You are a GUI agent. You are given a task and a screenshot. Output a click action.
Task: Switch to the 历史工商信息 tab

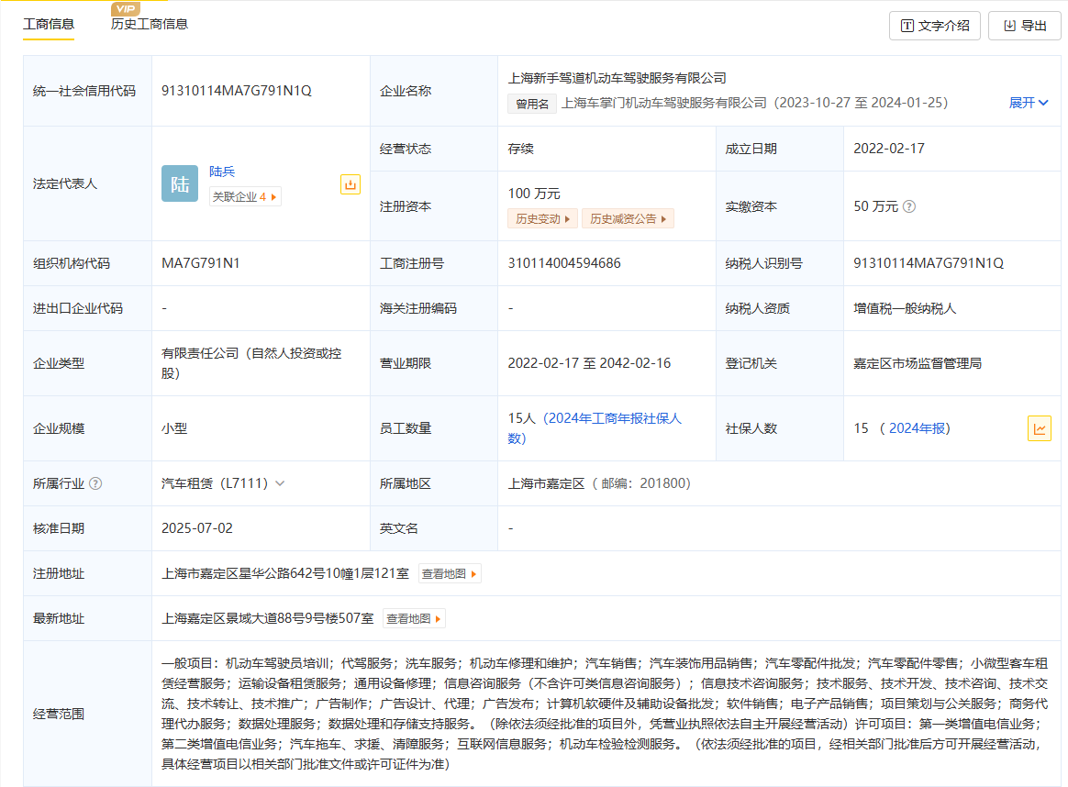(150, 25)
